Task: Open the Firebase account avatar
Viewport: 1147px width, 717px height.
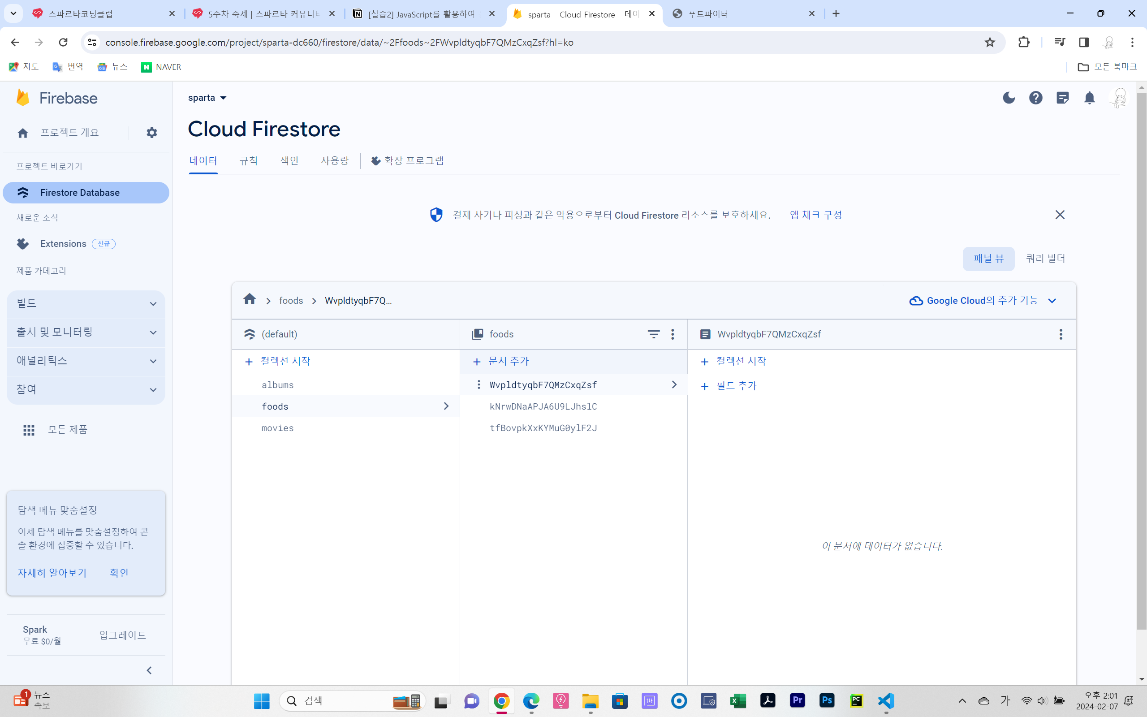Action: coord(1119,98)
